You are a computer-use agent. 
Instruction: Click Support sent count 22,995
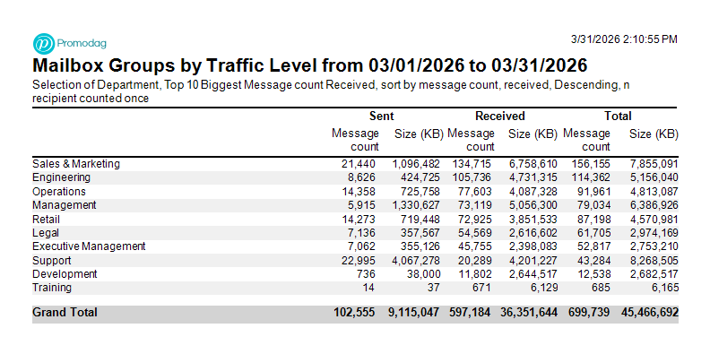pos(359,261)
